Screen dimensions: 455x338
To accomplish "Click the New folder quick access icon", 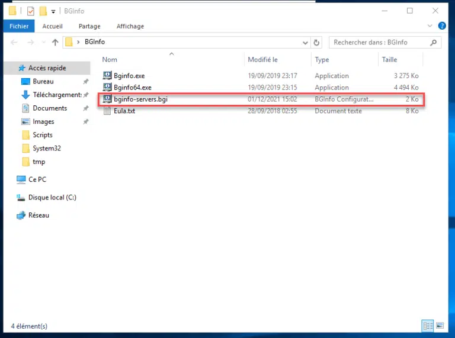I will click(x=43, y=11).
